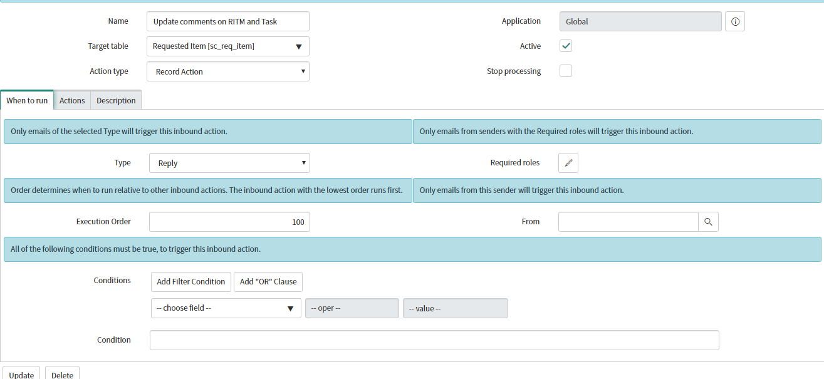The width and height of the screenshot is (824, 379).
Task: Switch to the Actions tab
Action: [x=72, y=100]
